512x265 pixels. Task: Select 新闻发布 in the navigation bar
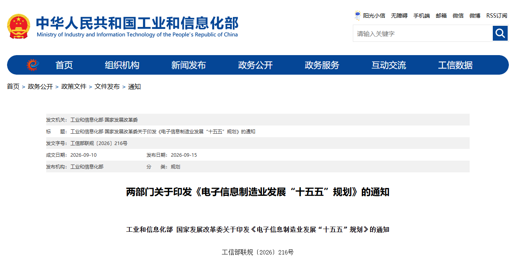189,65
